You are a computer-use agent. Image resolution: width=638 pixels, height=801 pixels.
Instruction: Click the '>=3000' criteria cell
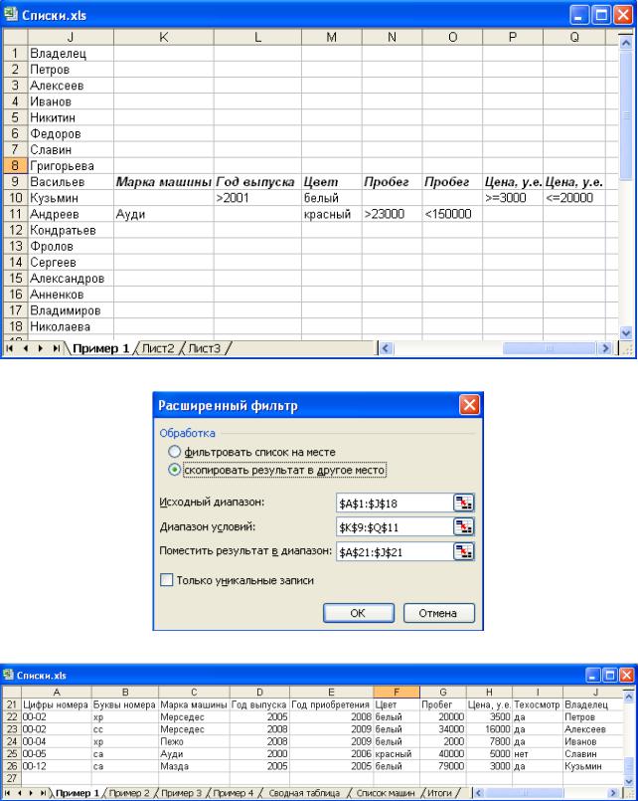coord(513,198)
